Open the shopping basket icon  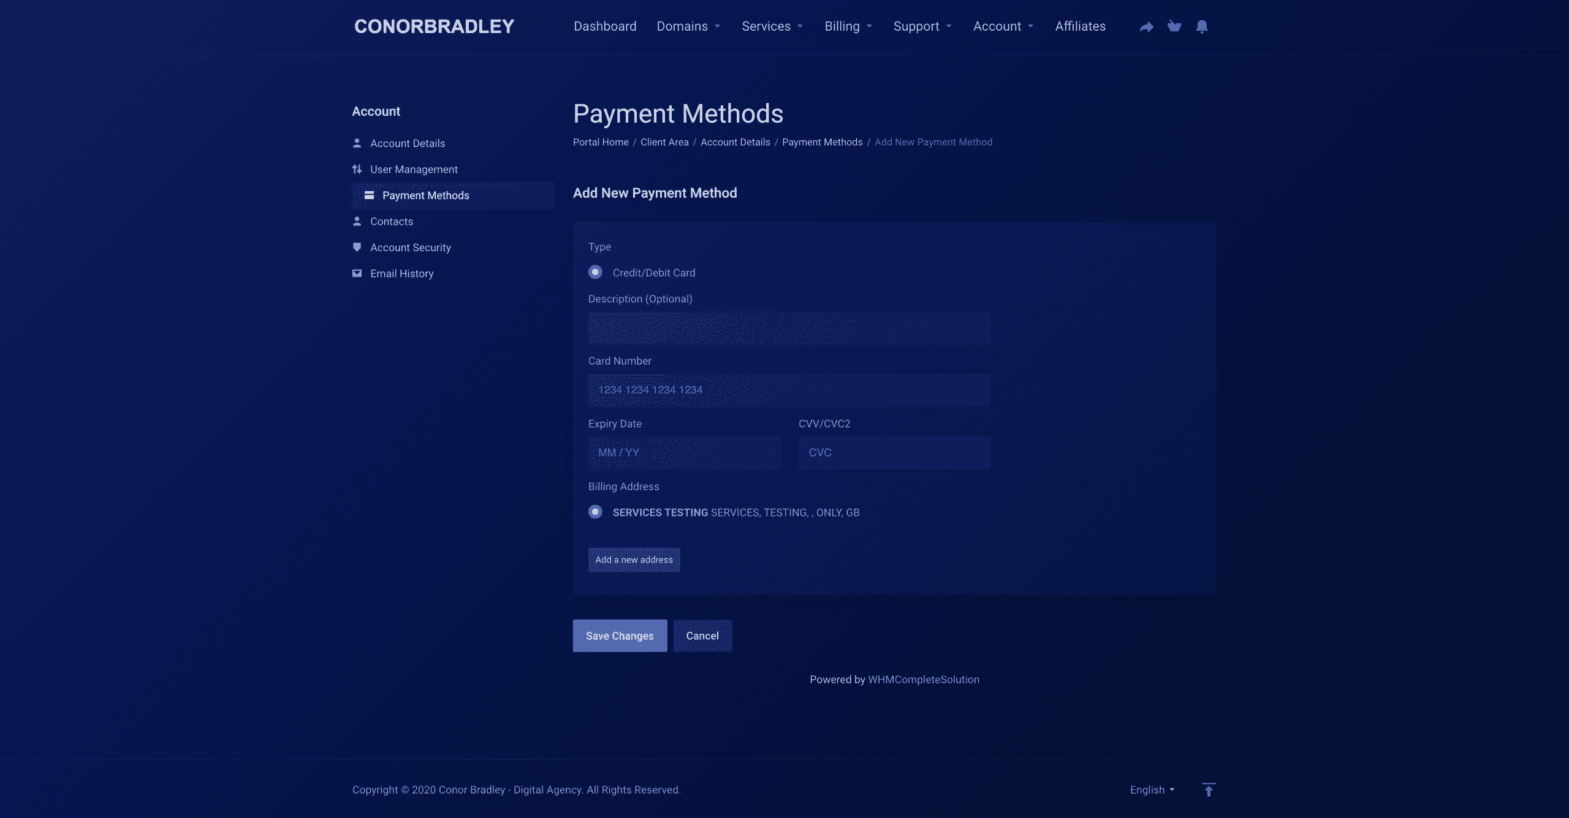pos(1174,26)
